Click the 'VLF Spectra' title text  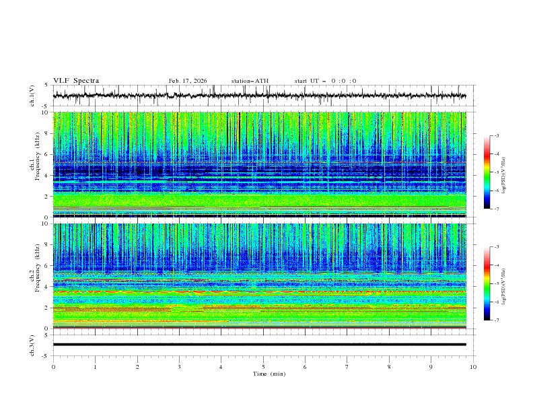[76, 81]
